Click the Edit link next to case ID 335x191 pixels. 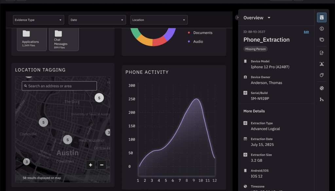[306, 32]
